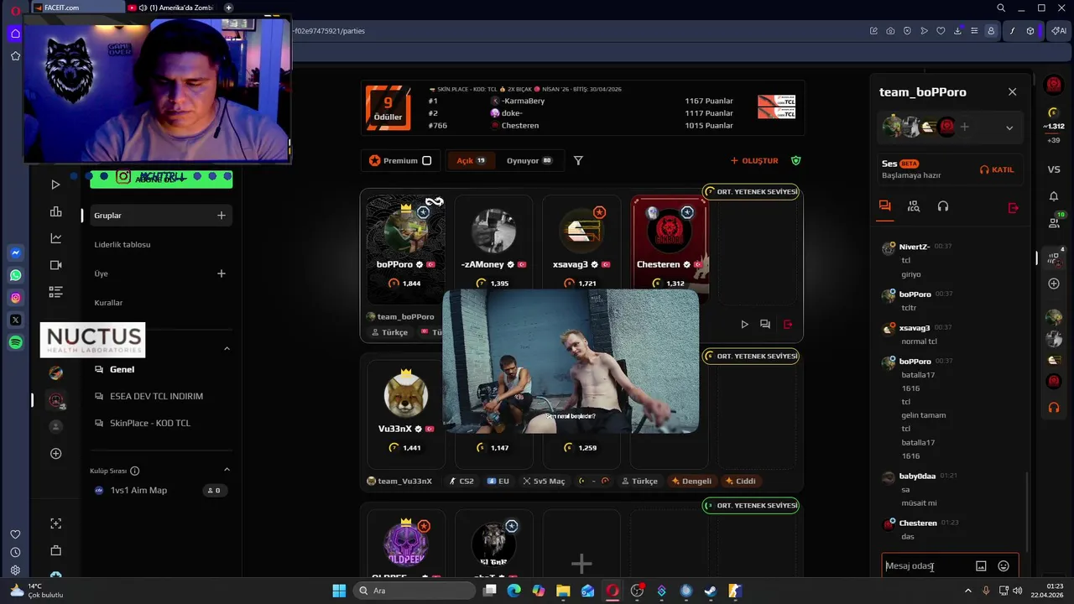Open notifications bell in right sidebar
The width and height of the screenshot is (1074, 604).
[x=1054, y=196]
